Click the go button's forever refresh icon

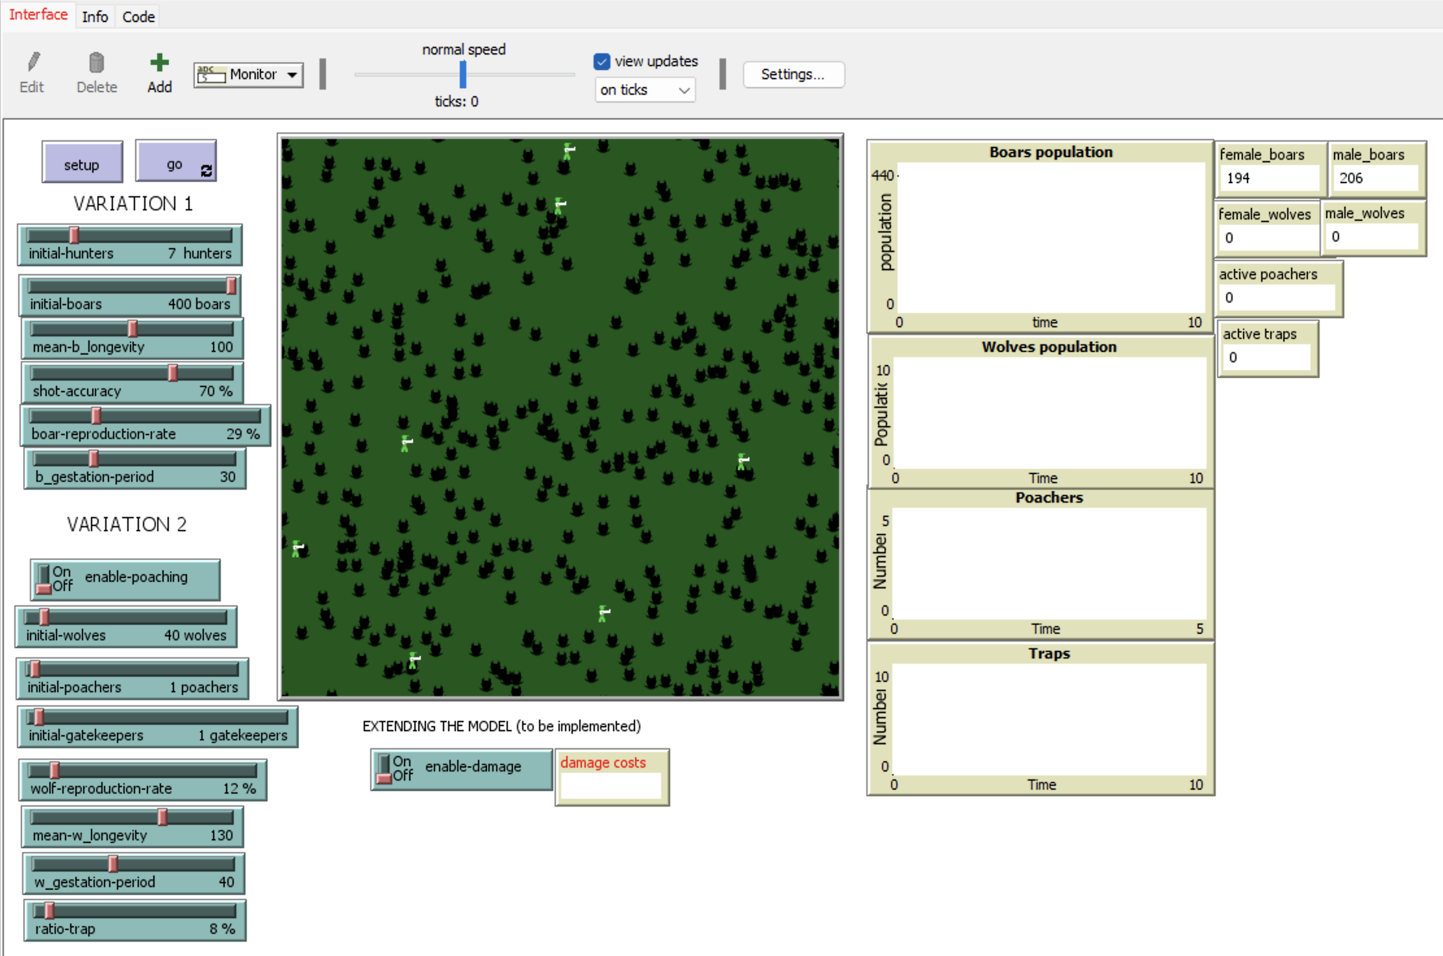click(x=206, y=171)
